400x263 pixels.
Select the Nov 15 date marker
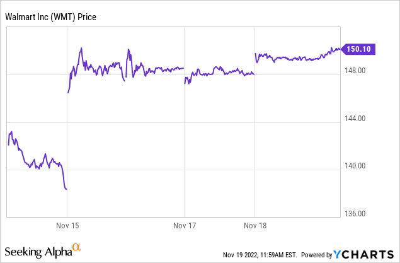pyautogui.click(x=67, y=225)
